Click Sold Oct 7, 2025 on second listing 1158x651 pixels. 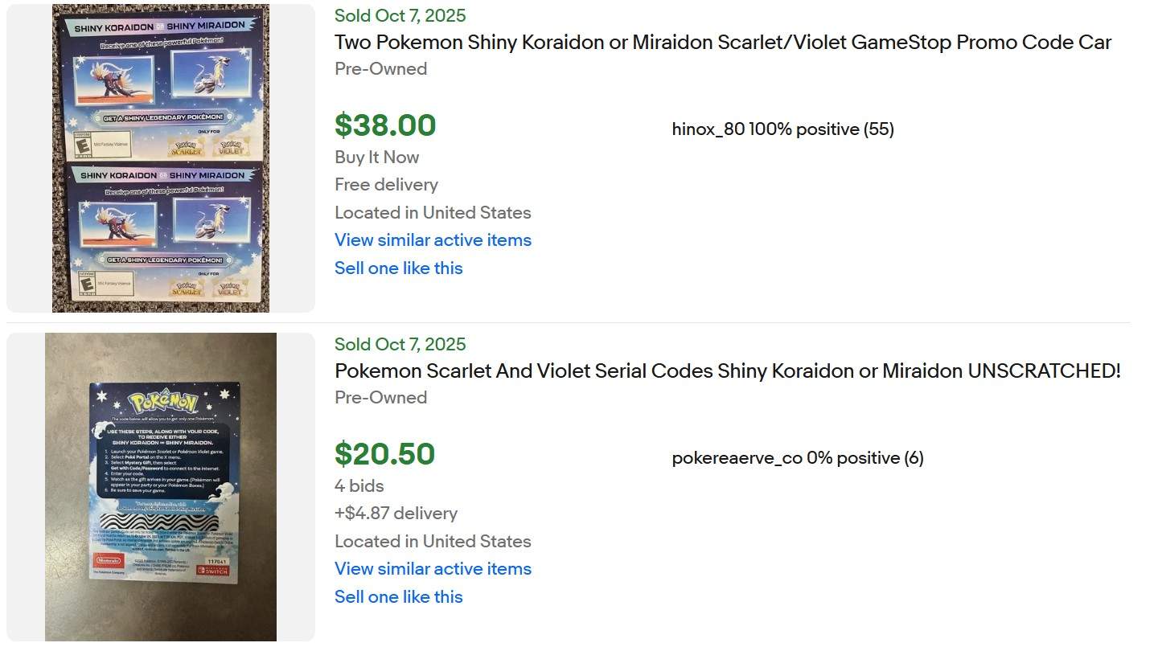tap(400, 344)
